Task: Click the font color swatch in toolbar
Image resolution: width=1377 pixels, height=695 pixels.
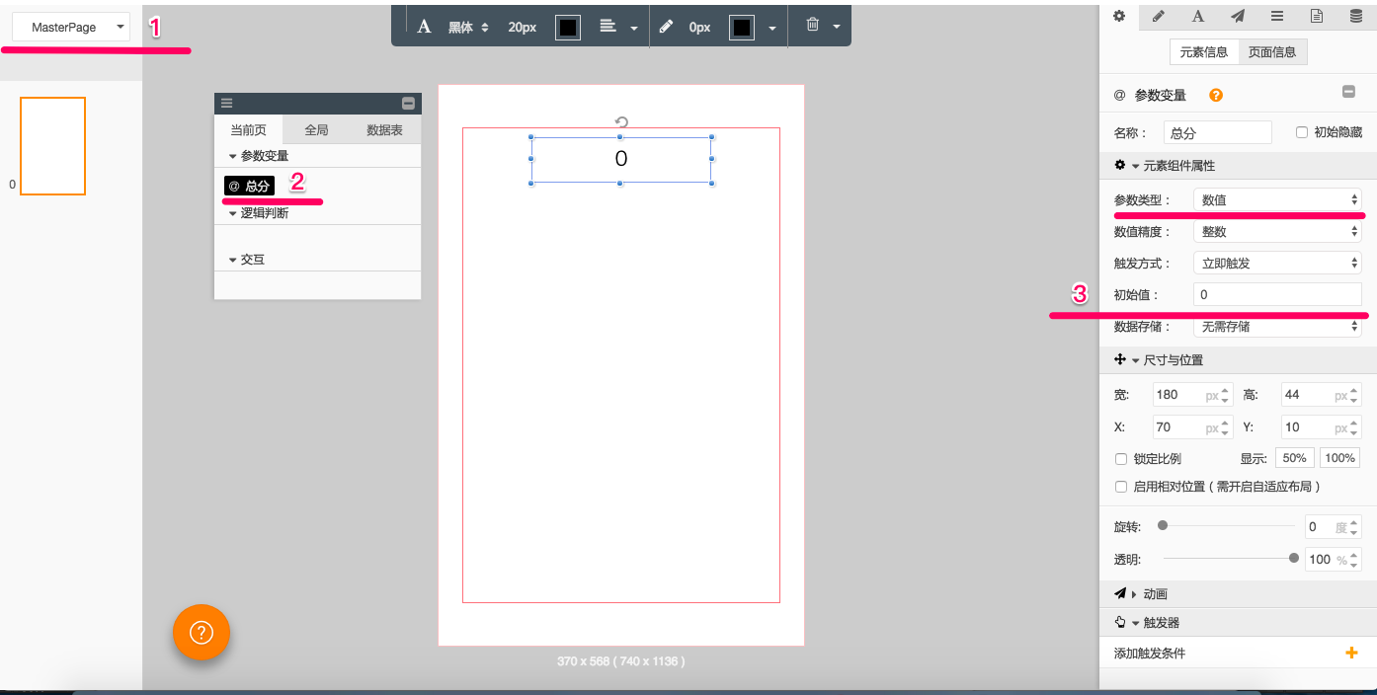Action: point(568,28)
